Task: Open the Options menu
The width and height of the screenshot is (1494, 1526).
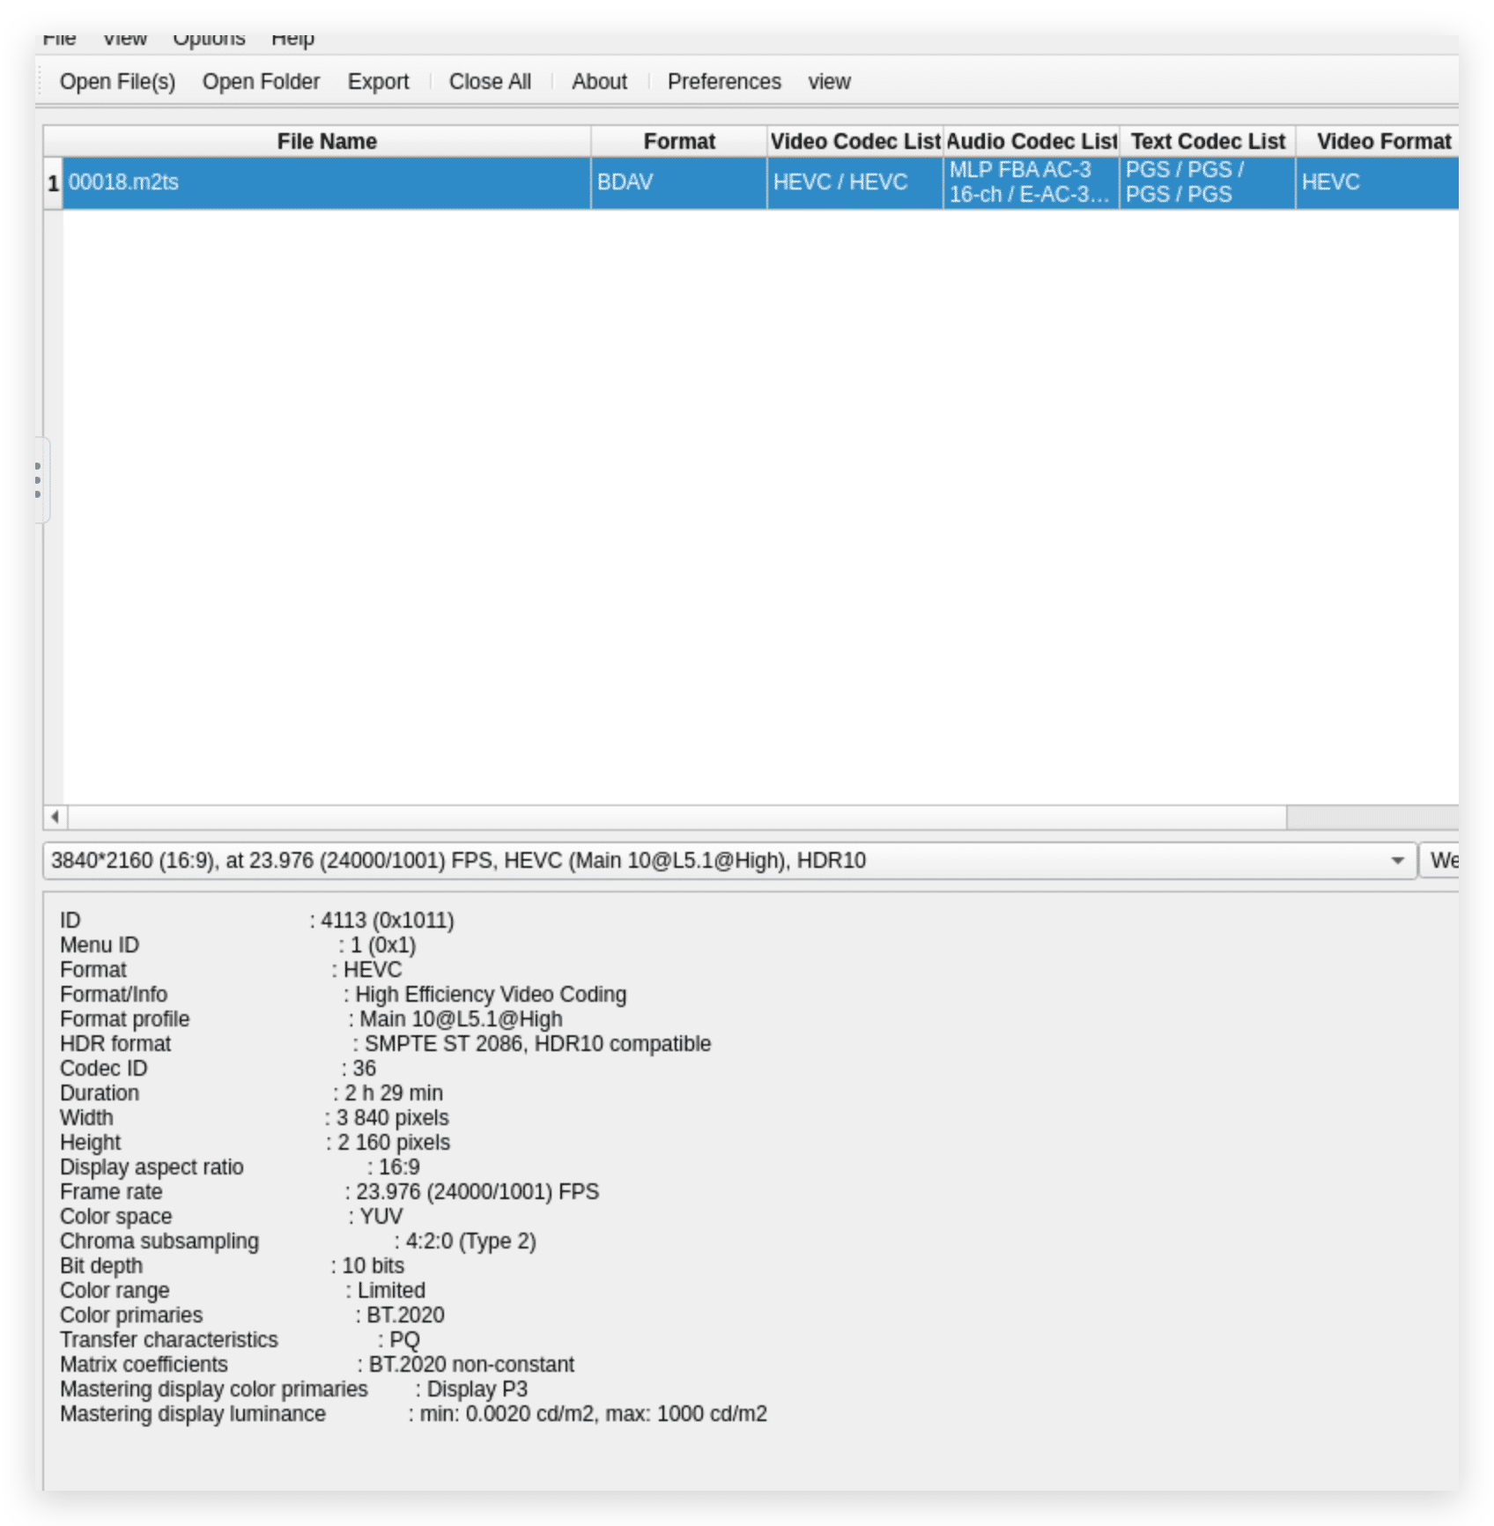Action: 209,40
